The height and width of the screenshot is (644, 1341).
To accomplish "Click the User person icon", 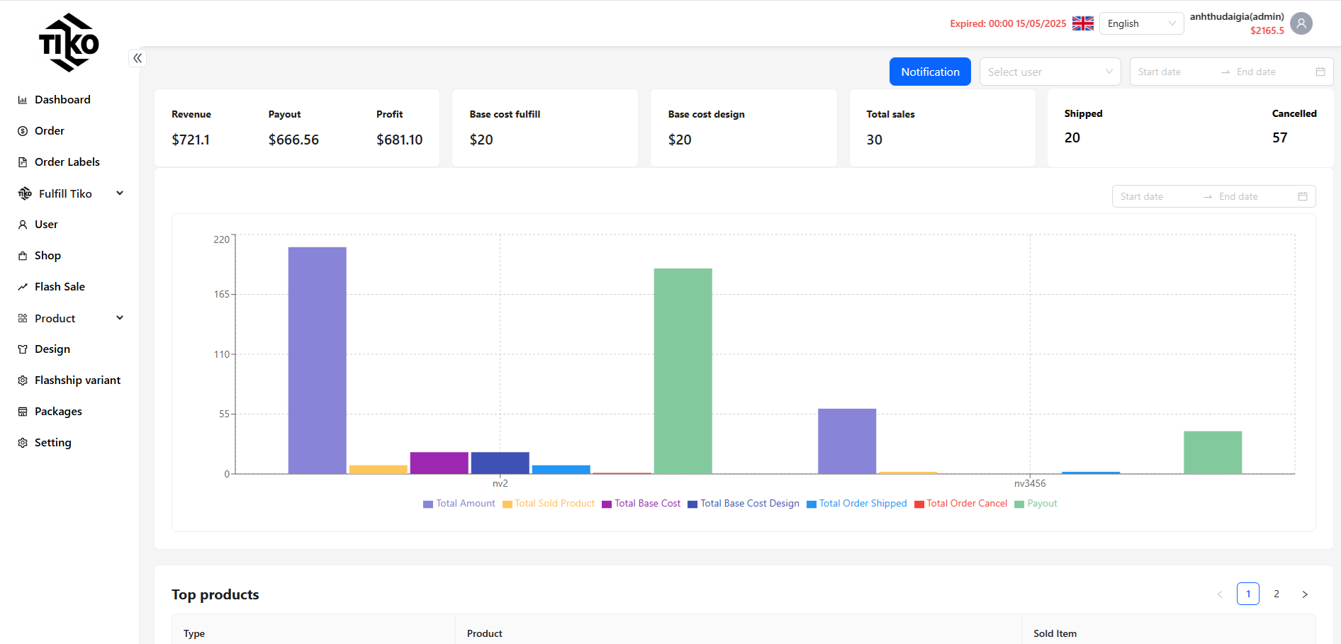I will pyautogui.click(x=23, y=225).
